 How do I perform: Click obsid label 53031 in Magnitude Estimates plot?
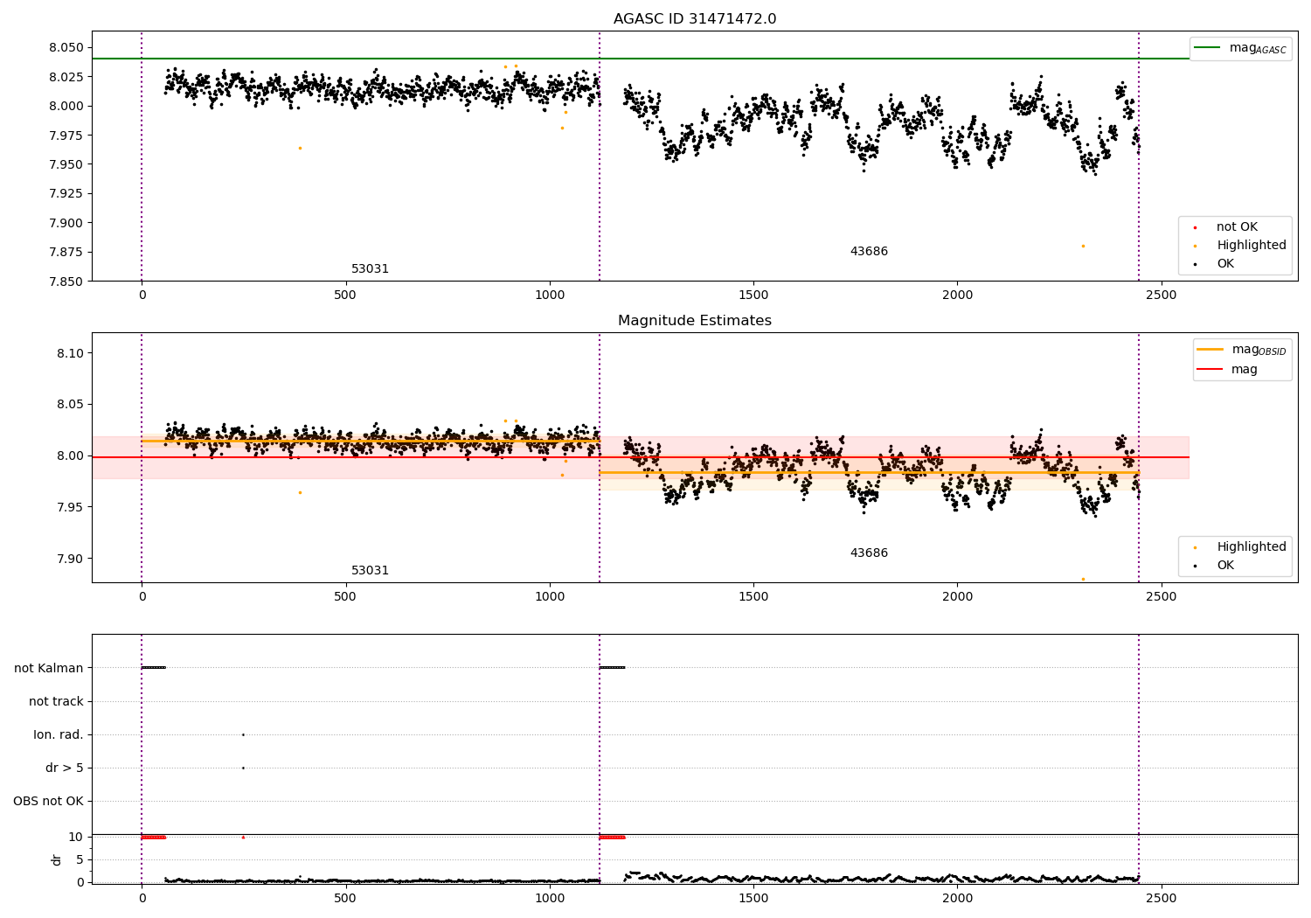(x=370, y=571)
